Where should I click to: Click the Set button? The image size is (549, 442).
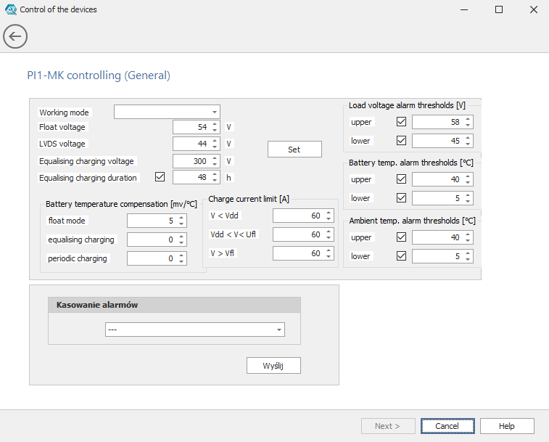click(294, 150)
